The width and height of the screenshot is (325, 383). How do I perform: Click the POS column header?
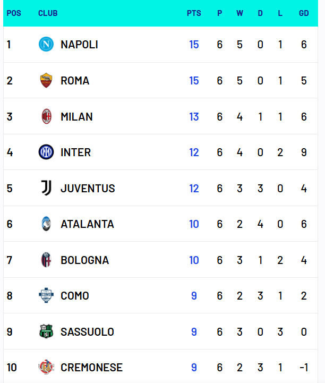pyautogui.click(x=14, y=13)
